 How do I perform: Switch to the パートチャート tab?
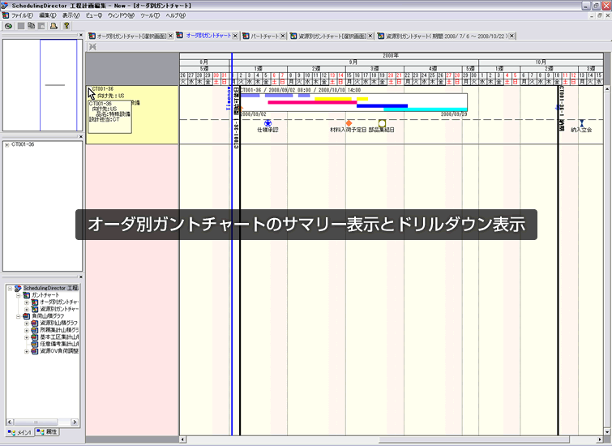tap(264, 36)
